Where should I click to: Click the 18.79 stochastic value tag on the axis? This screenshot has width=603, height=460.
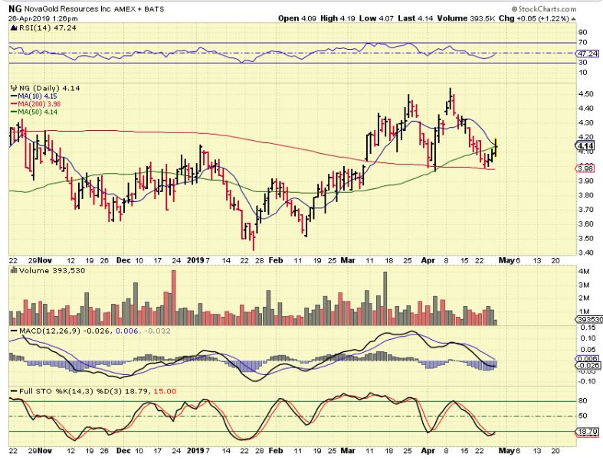coord(588,432)
